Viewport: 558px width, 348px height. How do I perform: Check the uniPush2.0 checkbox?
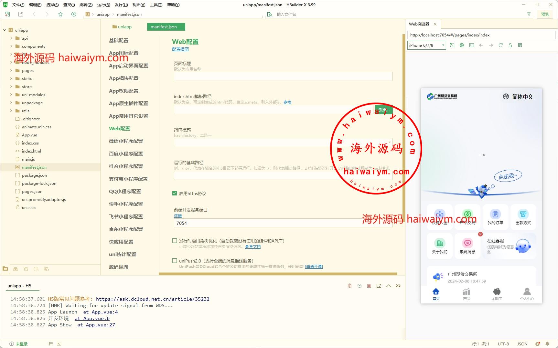point(175,261)
